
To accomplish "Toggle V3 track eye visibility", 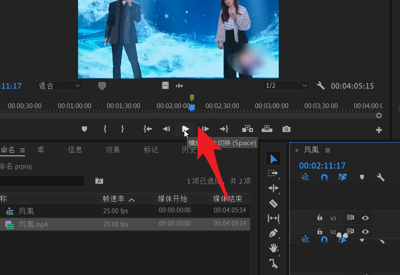I will click(365, 218).
